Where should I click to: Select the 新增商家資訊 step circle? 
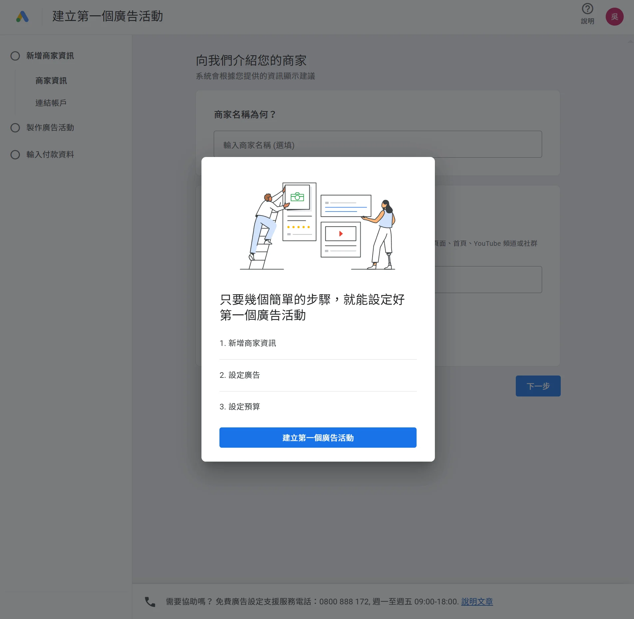point(15,56)
